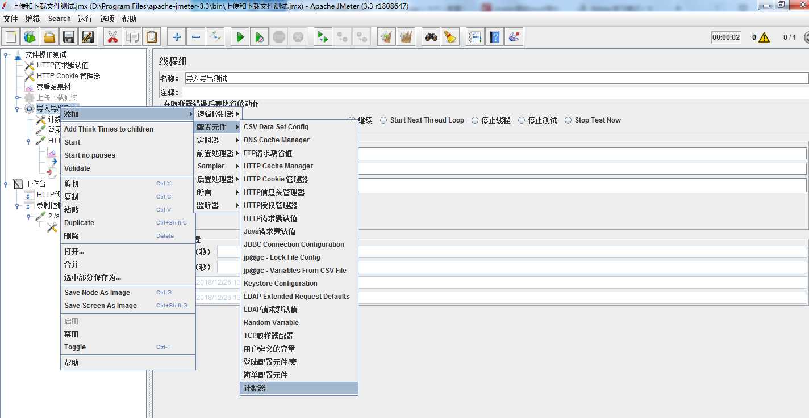This screenshot has width=809, height=418.
Task: Open the Function Helper dialog icon
Action: pyautogui.click(x=476, y=37)
